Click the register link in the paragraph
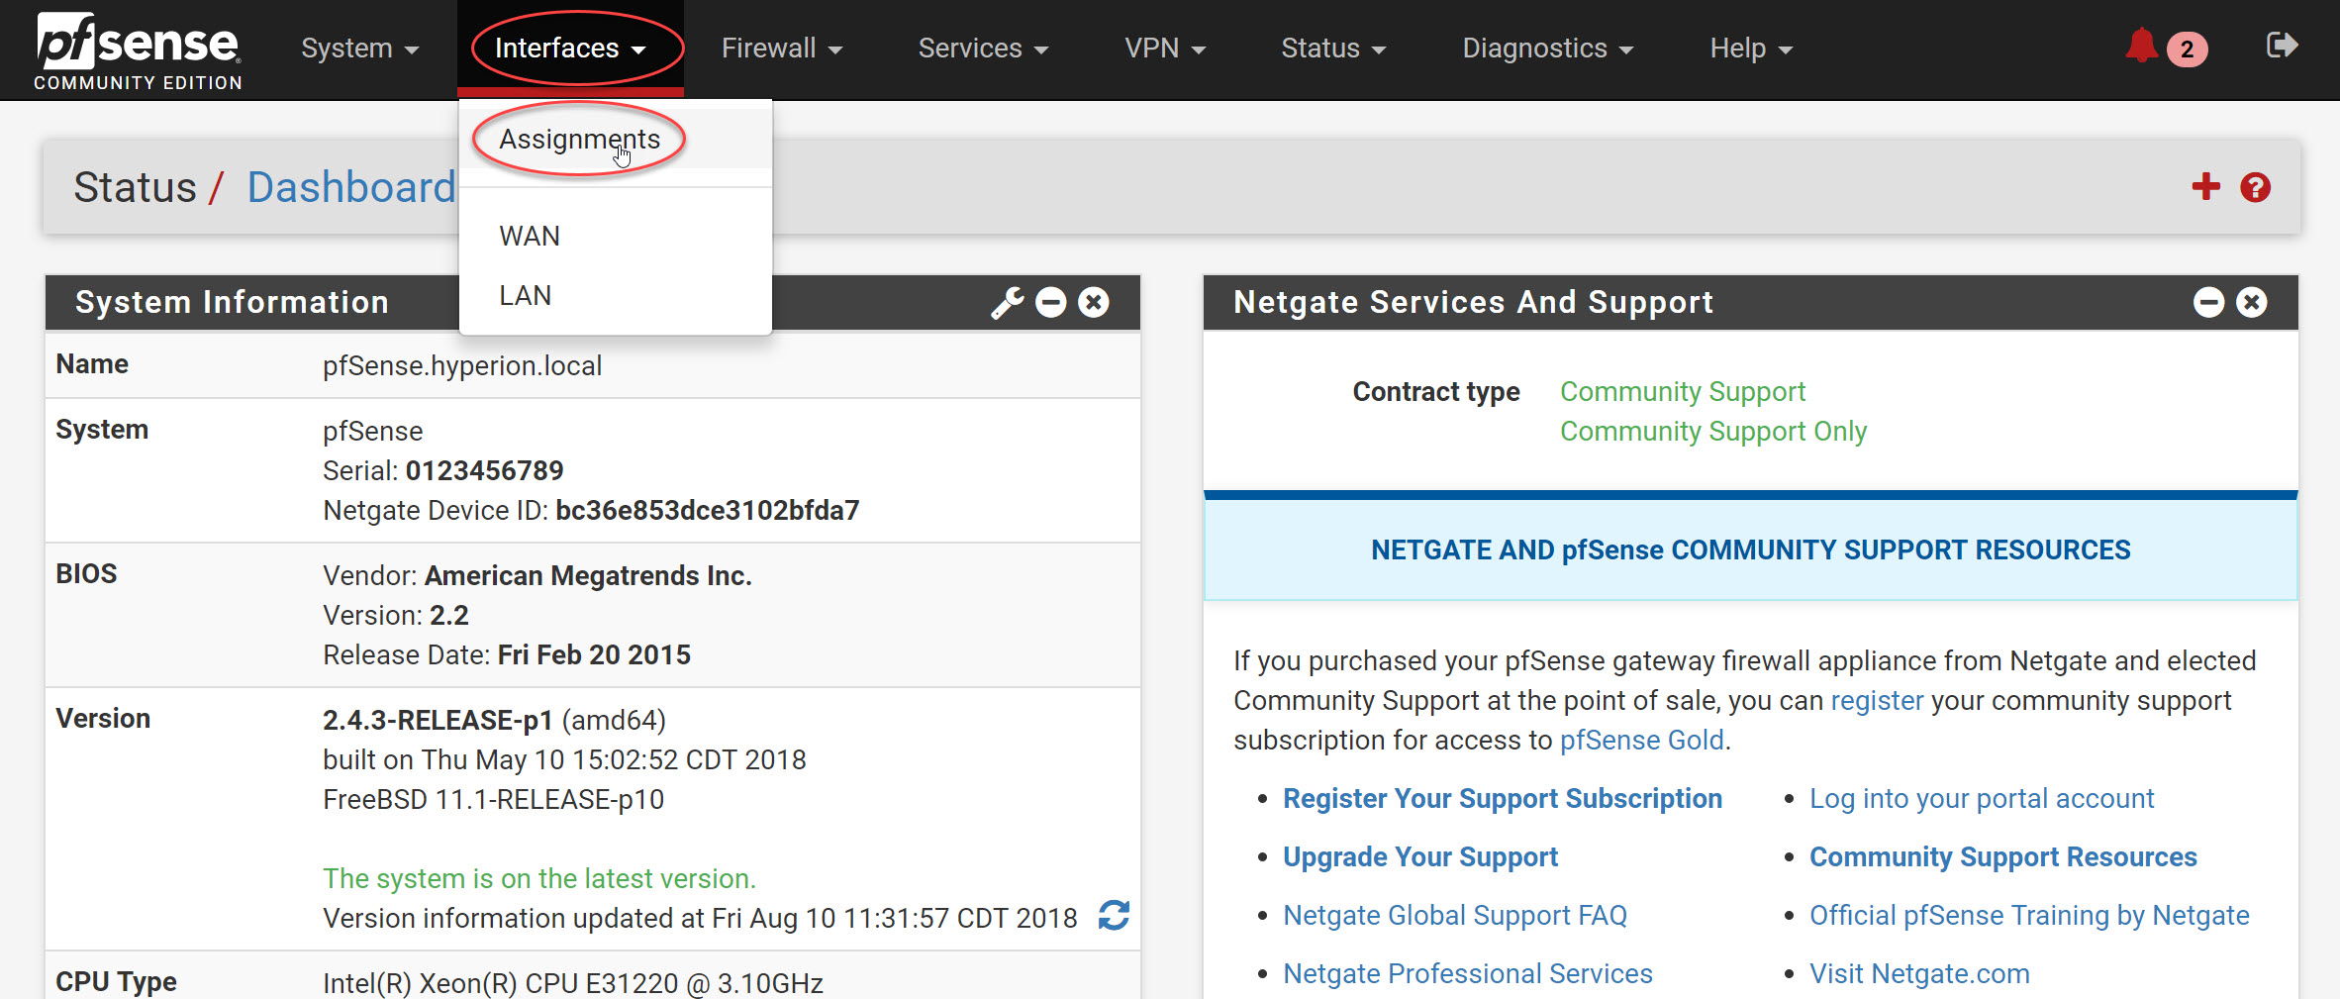The width and height of the screenshot is (2340, 999). [x=1877, y=700]
